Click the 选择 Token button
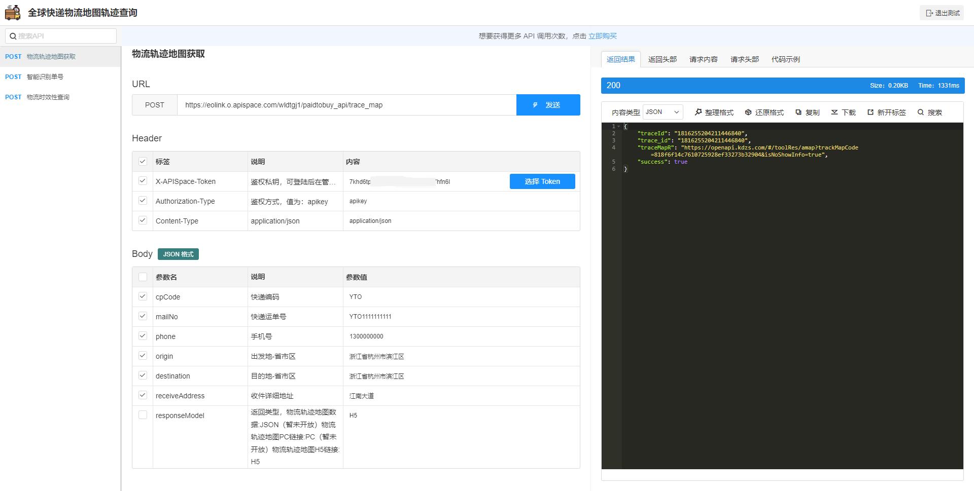Screen dimensions: 974x491 pos(542,181)
